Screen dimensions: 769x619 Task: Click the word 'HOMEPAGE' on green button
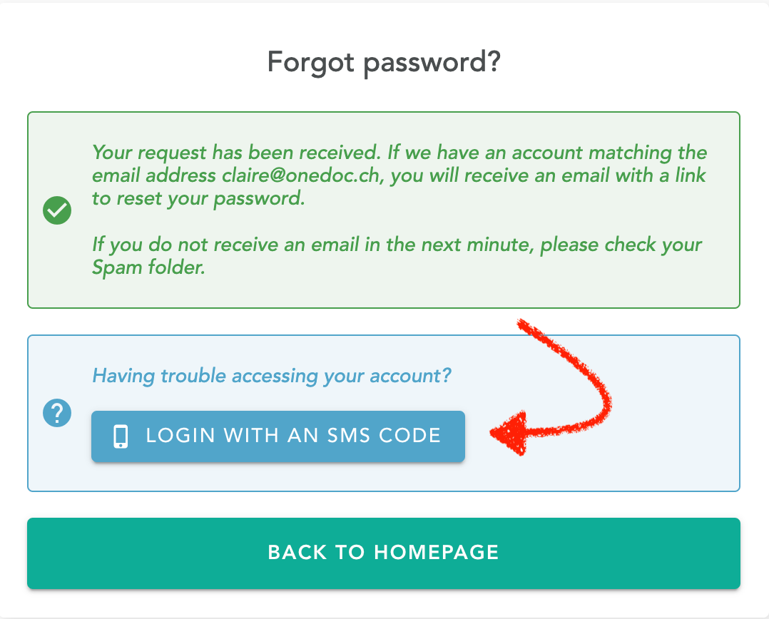click(x=437, y=553)
